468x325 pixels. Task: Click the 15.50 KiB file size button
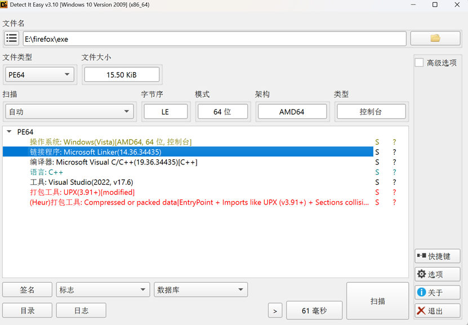[x=122, y=74]
